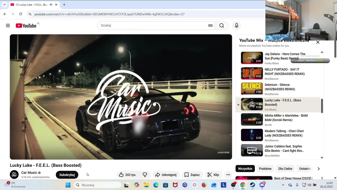The width and height of the screenshot is (337, 190).
Task: Select the Ostatnio filter chip
Action: click(305, 169)
